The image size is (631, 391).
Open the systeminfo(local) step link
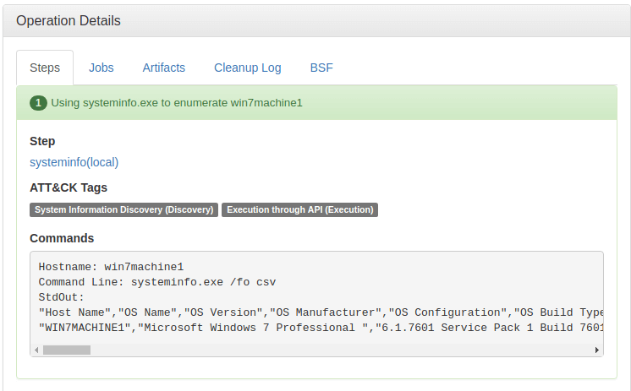click(x=74, y=162)
